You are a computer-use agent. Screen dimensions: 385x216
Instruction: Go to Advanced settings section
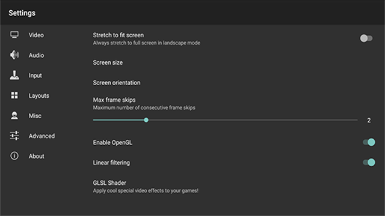point(42,136)
